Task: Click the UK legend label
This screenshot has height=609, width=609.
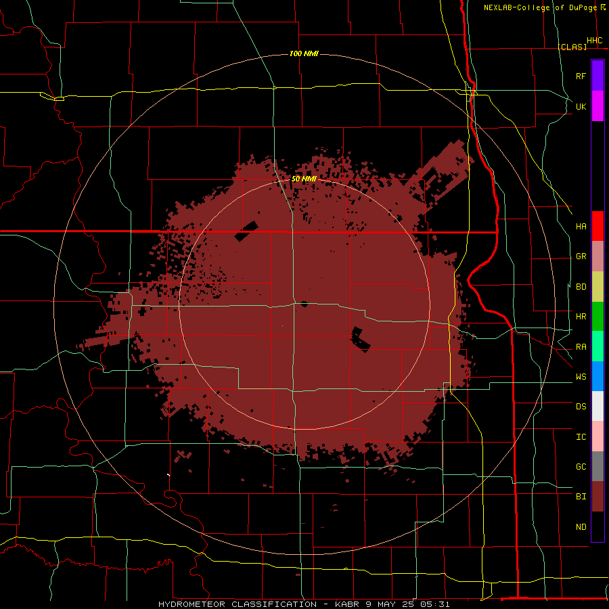Action: click(x=581, y=106)
